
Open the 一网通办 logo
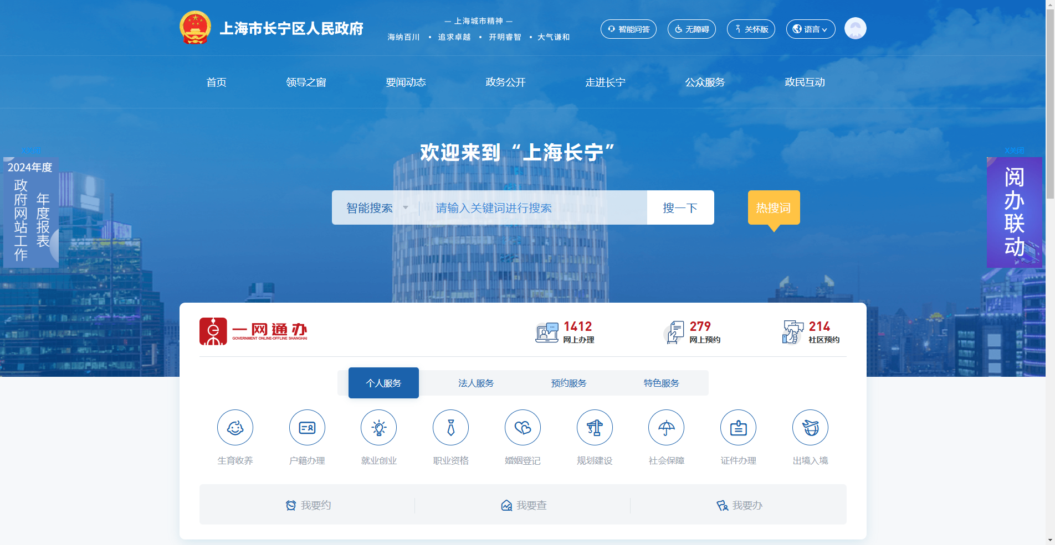(x=253, y=330)
